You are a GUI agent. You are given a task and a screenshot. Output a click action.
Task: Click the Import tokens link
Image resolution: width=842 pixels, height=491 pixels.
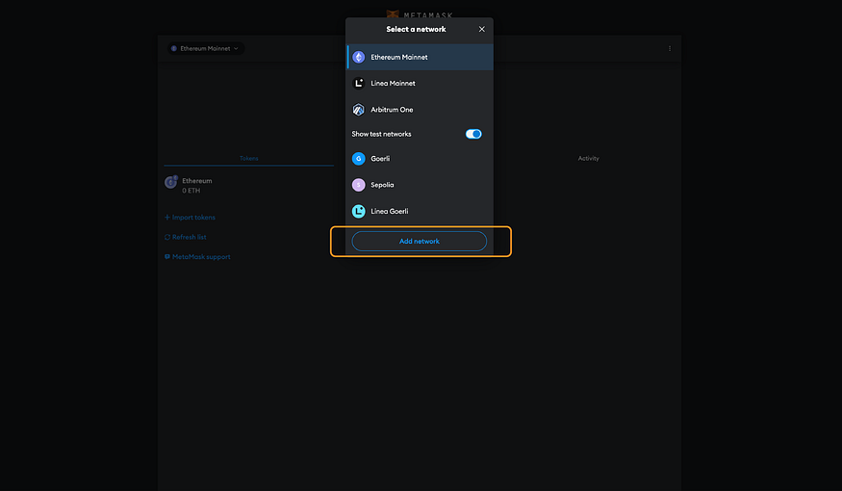190,218
